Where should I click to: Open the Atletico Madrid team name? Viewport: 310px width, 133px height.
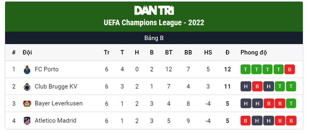click(x=55, y=121)
